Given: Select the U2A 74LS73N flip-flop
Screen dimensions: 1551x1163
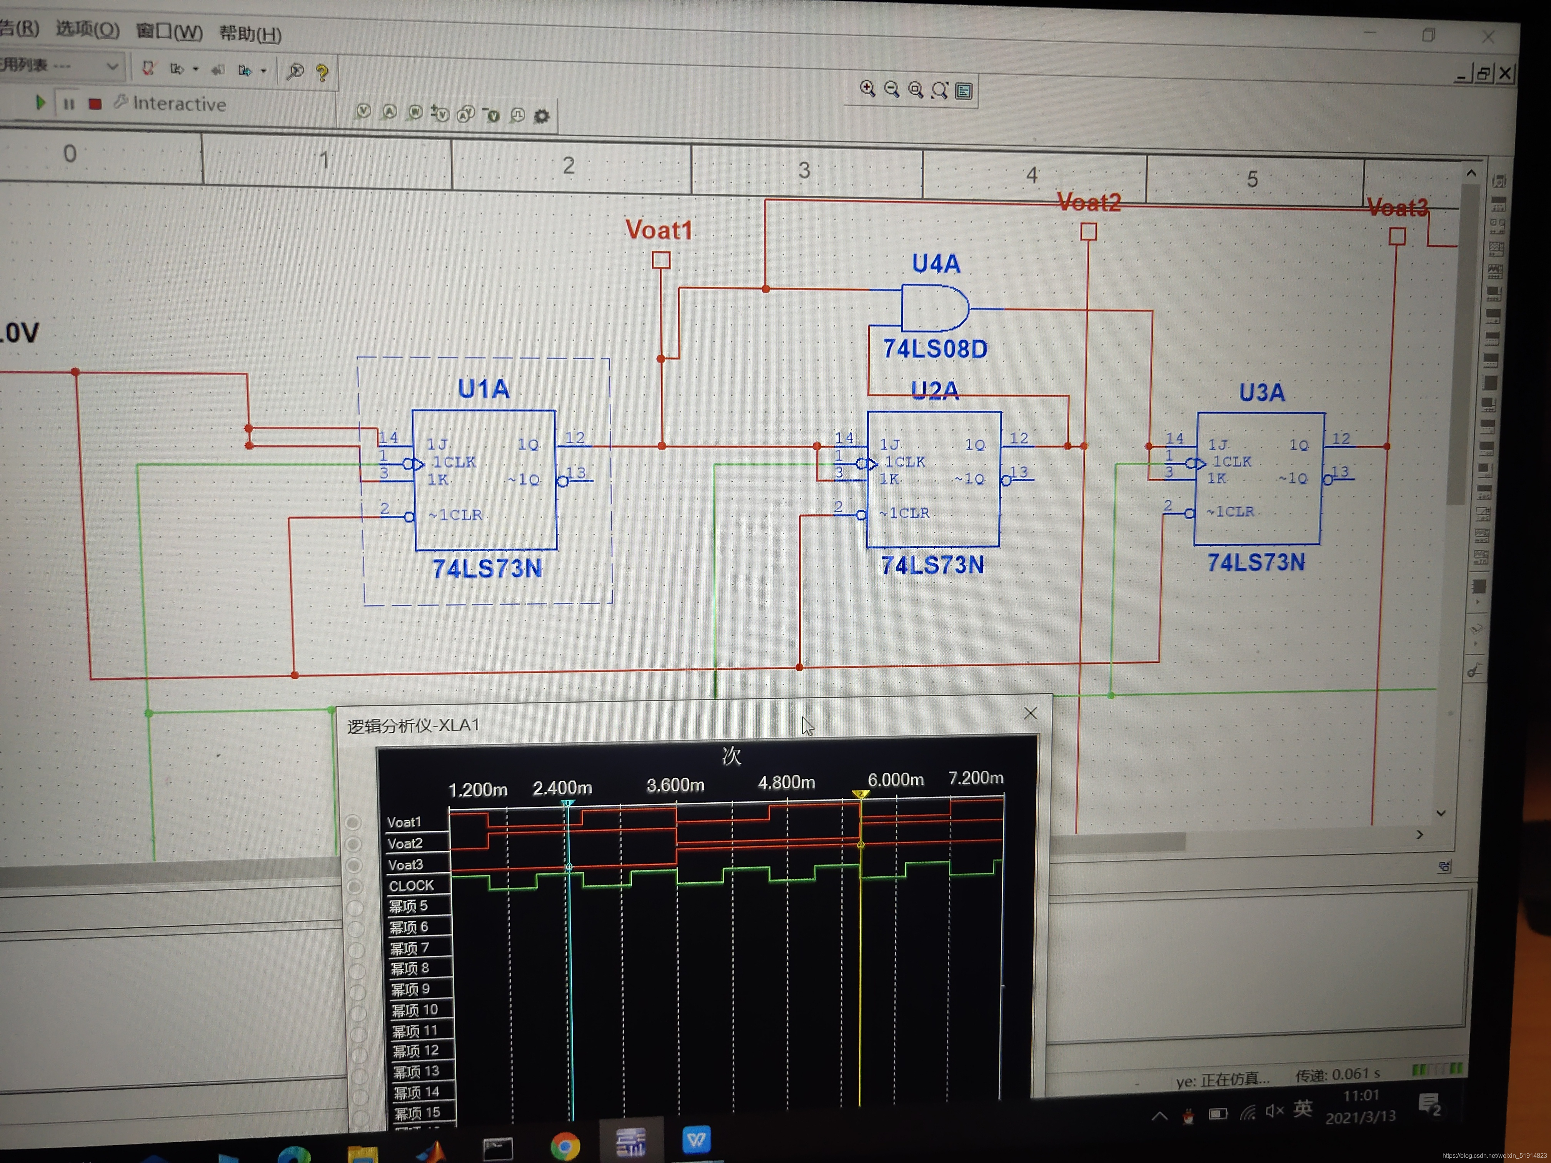Looking at the screenshot, I should tap(934, 480).
